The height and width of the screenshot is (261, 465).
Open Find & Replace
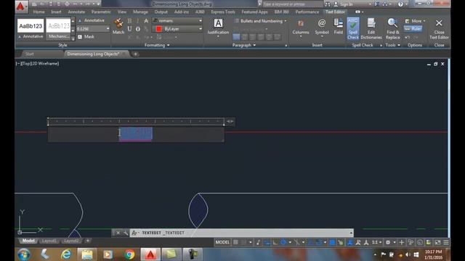click(x=392, y=28)
